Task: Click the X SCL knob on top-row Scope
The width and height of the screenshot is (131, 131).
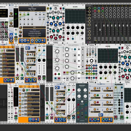Action: [68, 28]
